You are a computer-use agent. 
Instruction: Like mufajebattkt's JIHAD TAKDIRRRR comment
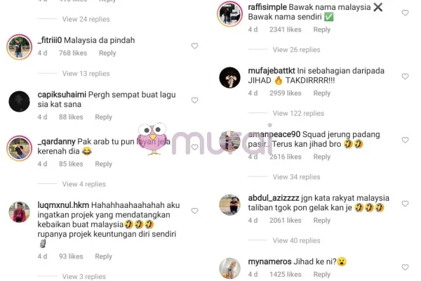coord(405,77)
